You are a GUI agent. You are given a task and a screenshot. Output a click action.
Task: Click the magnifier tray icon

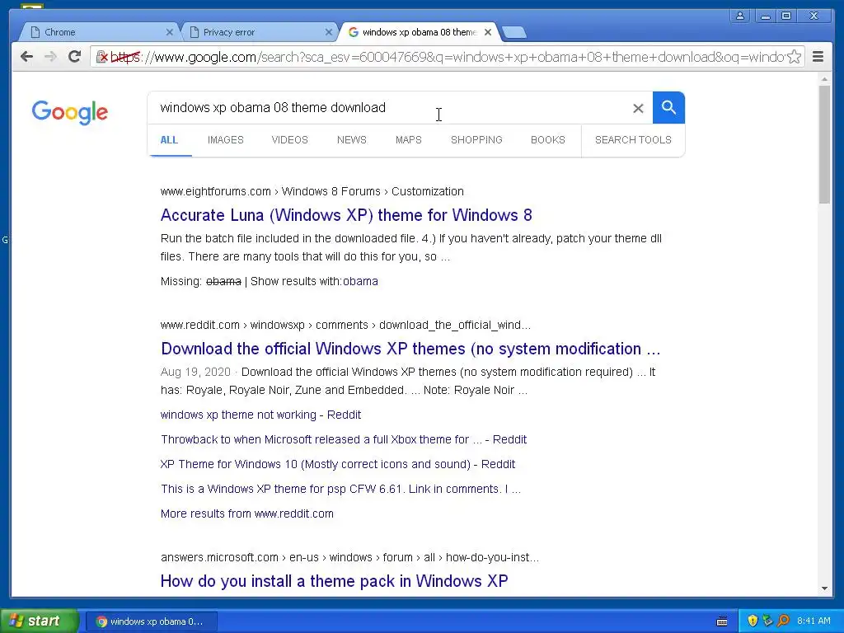(783, 621)
